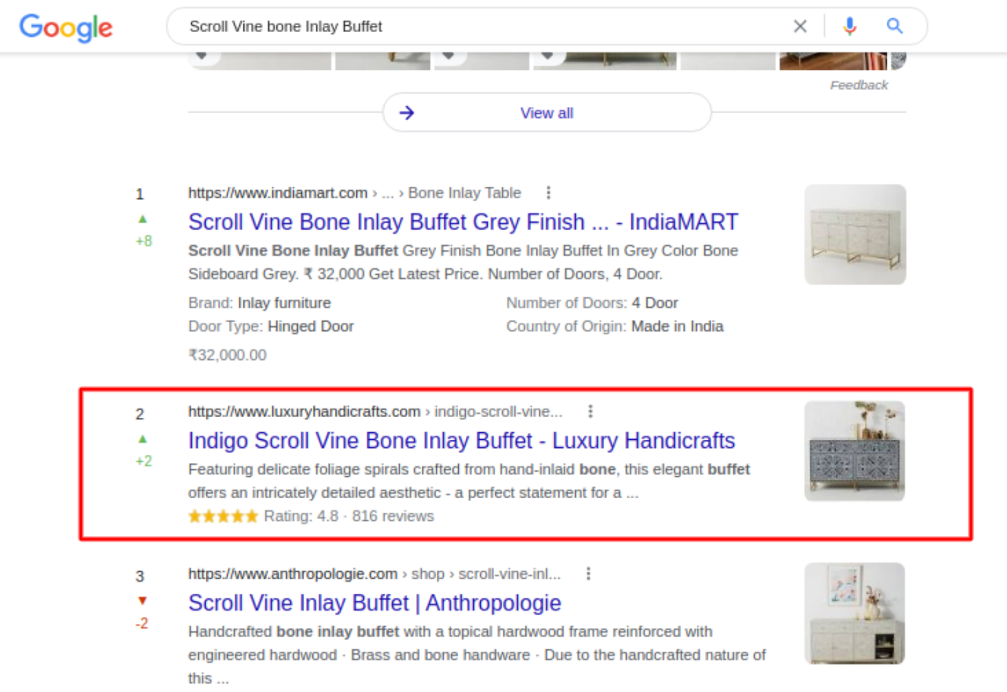Click the luxuryhandicrafts.com URL breadcrumb
The height and width of the screenshot is (692, 1007).
(304, 412)
